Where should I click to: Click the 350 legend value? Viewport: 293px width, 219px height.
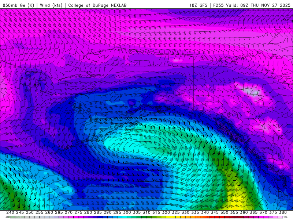pos(224,212)
